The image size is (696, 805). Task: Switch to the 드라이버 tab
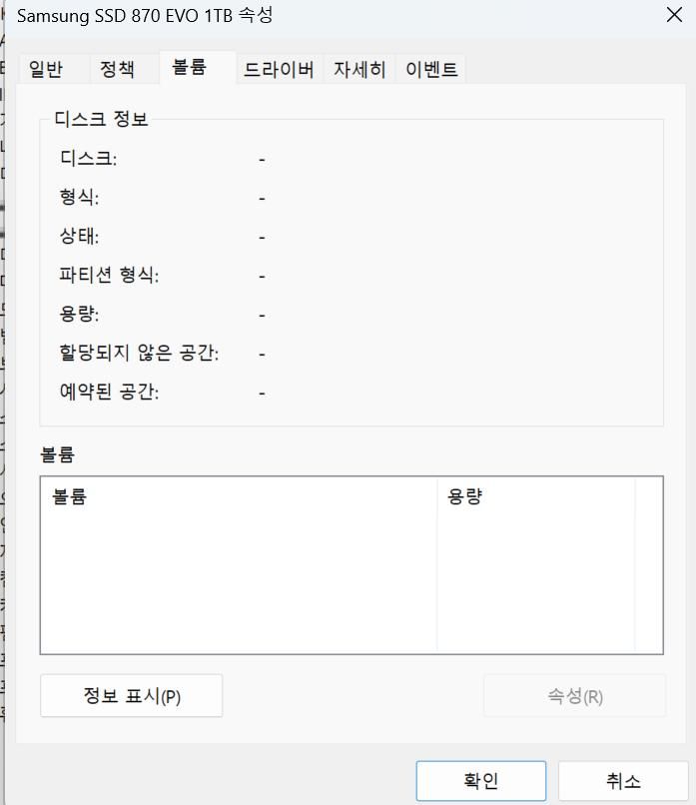(279, 69)
